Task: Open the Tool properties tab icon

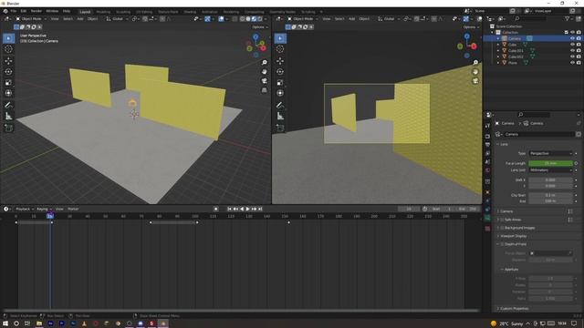Action: coord(487,126)
